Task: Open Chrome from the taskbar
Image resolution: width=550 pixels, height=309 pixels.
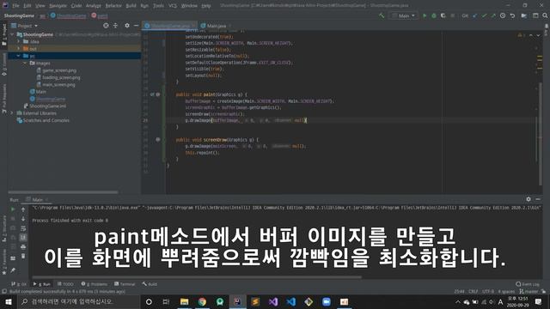Action: (x=202, y=301)
